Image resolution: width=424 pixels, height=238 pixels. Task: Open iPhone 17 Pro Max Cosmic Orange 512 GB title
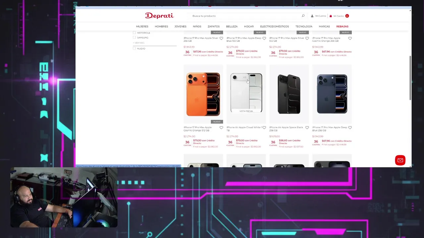pyautogui.click(x=198, y=129)
